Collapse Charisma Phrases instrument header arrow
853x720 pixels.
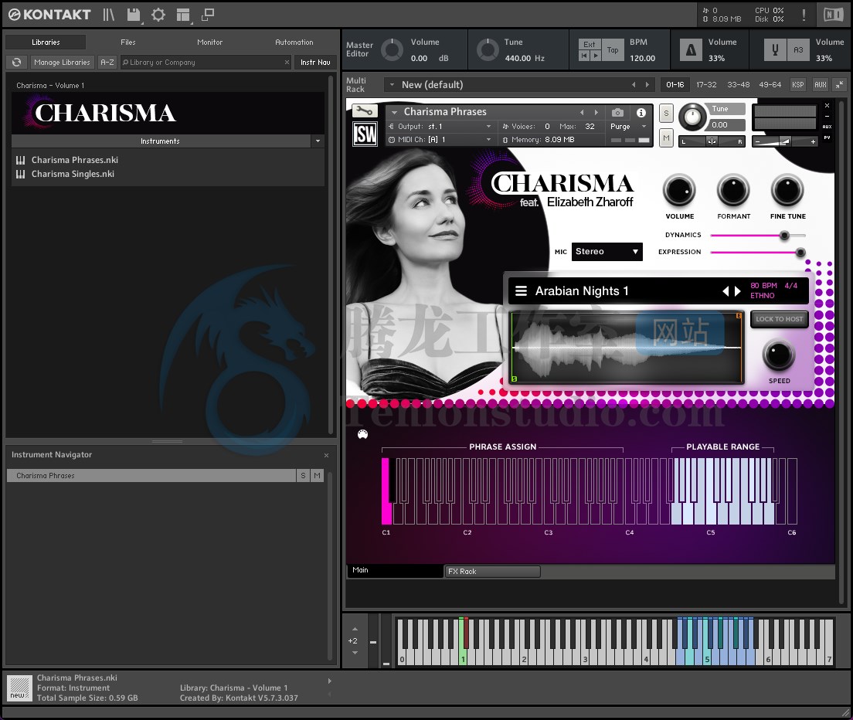tap(394, 112)
